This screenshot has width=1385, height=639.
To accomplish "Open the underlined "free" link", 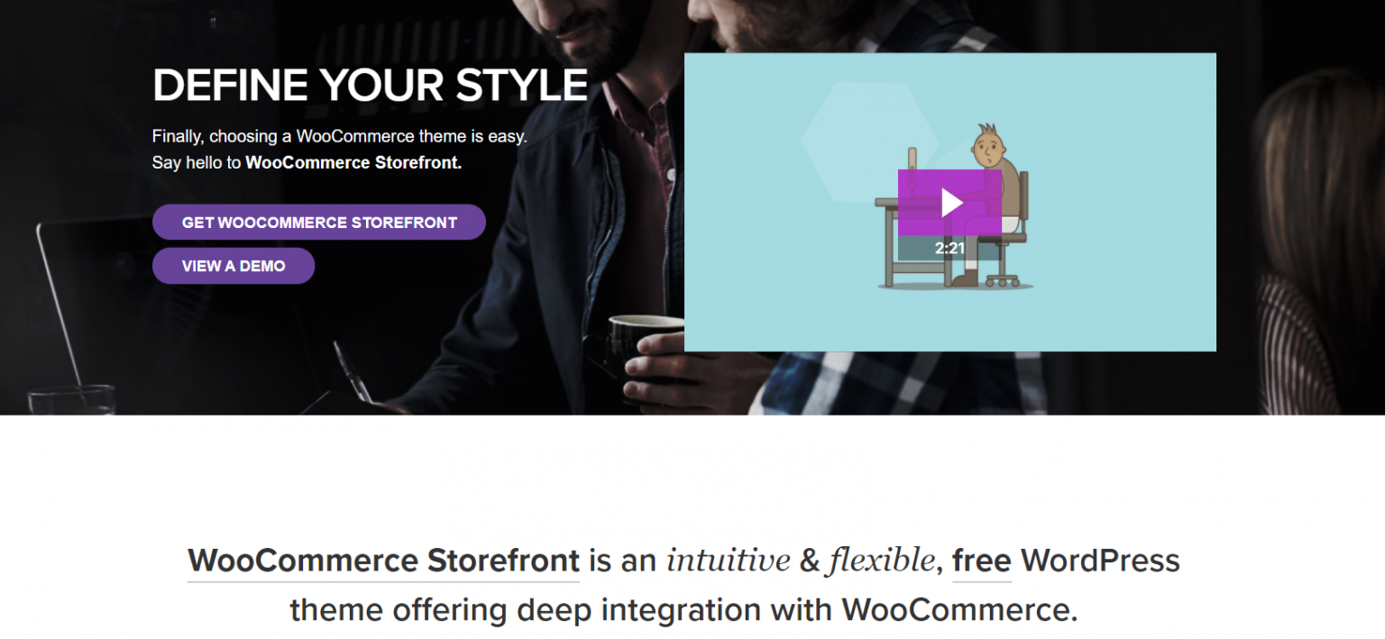I will point(982,561).
